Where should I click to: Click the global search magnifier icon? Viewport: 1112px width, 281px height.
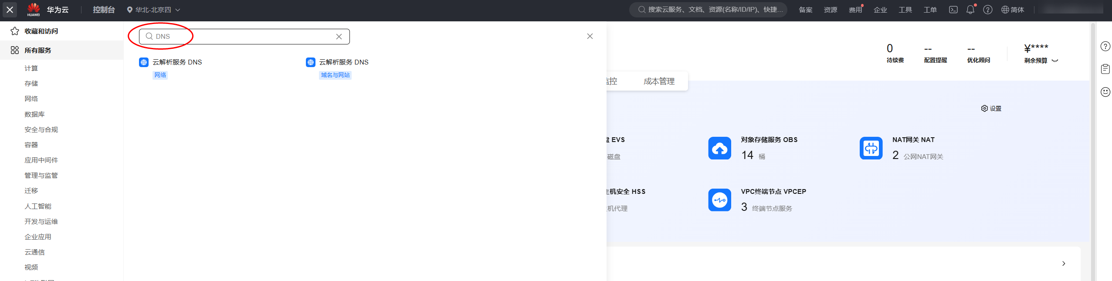[x=642, y=10]
